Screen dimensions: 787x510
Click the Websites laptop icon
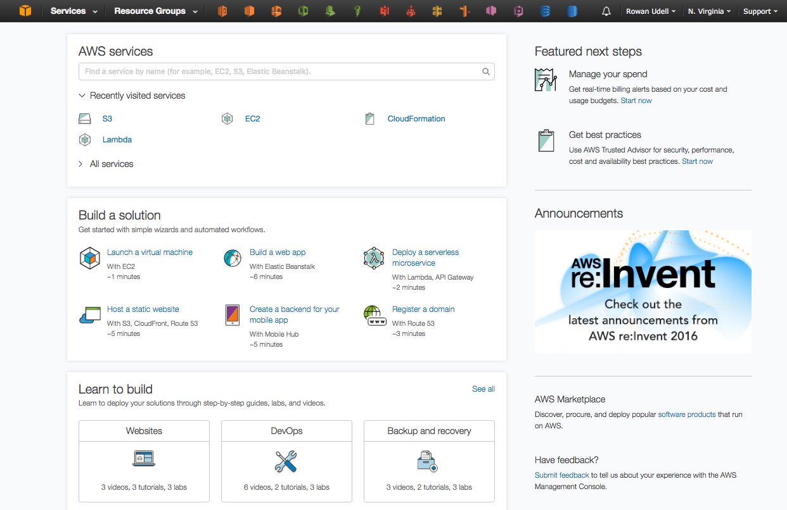144,458
